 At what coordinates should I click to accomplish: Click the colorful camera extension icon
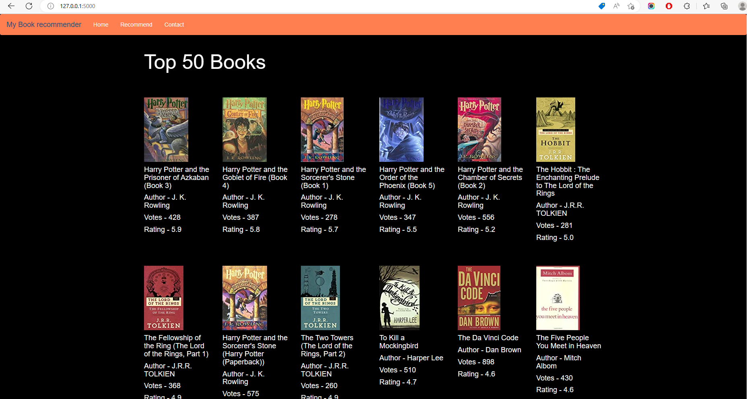tap(651, 6)
